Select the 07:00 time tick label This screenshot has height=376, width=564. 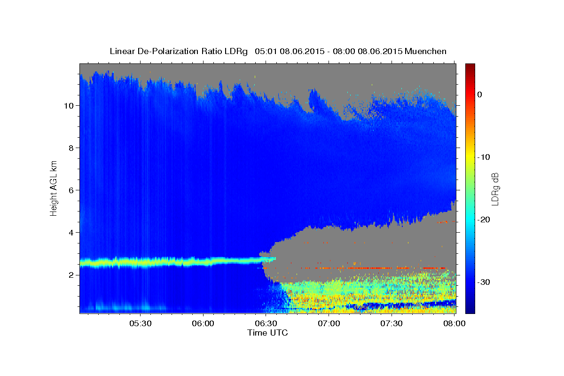329,323
